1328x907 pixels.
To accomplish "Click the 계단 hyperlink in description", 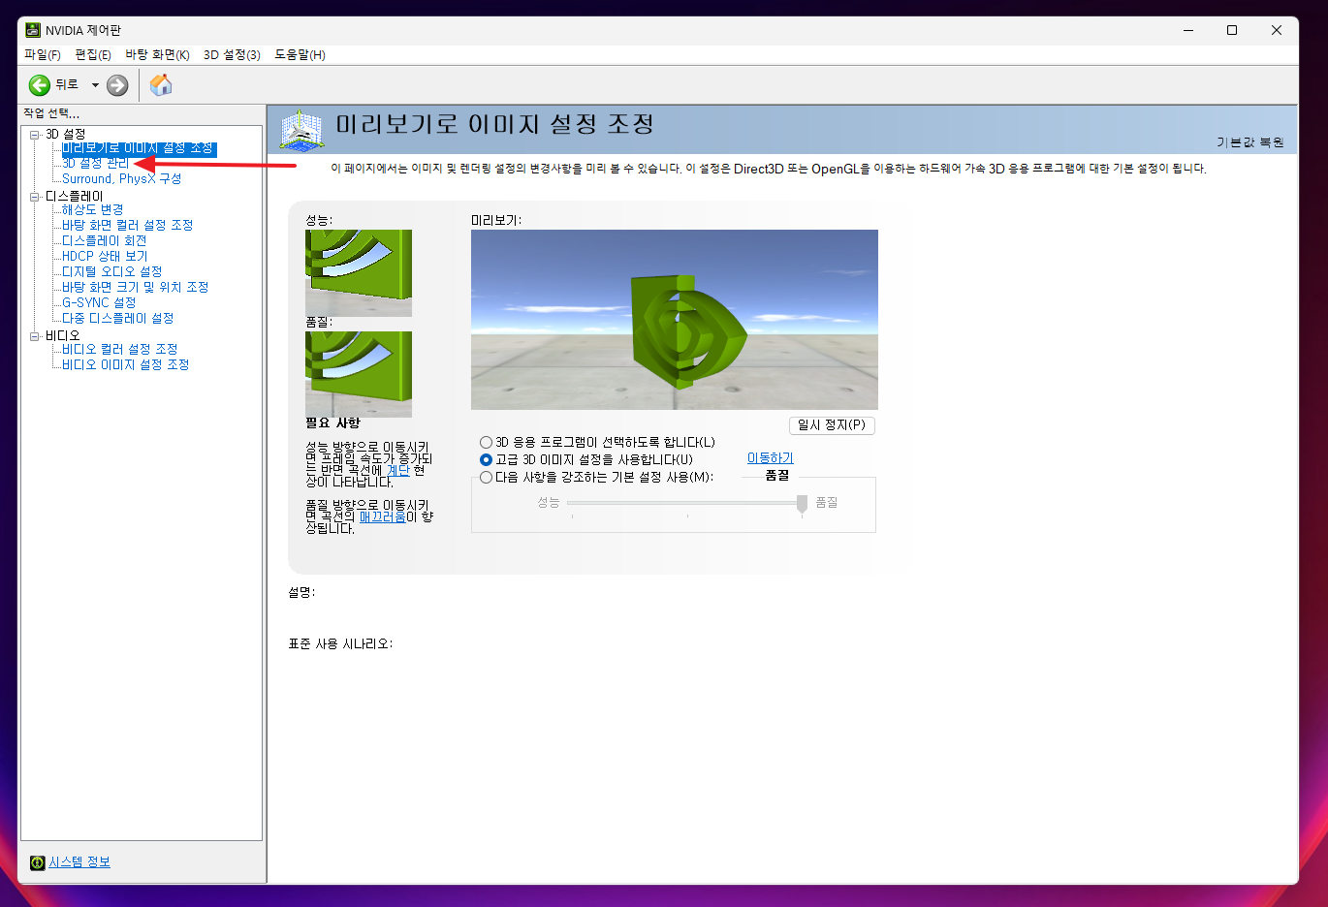I will click(x=397, y=470).
